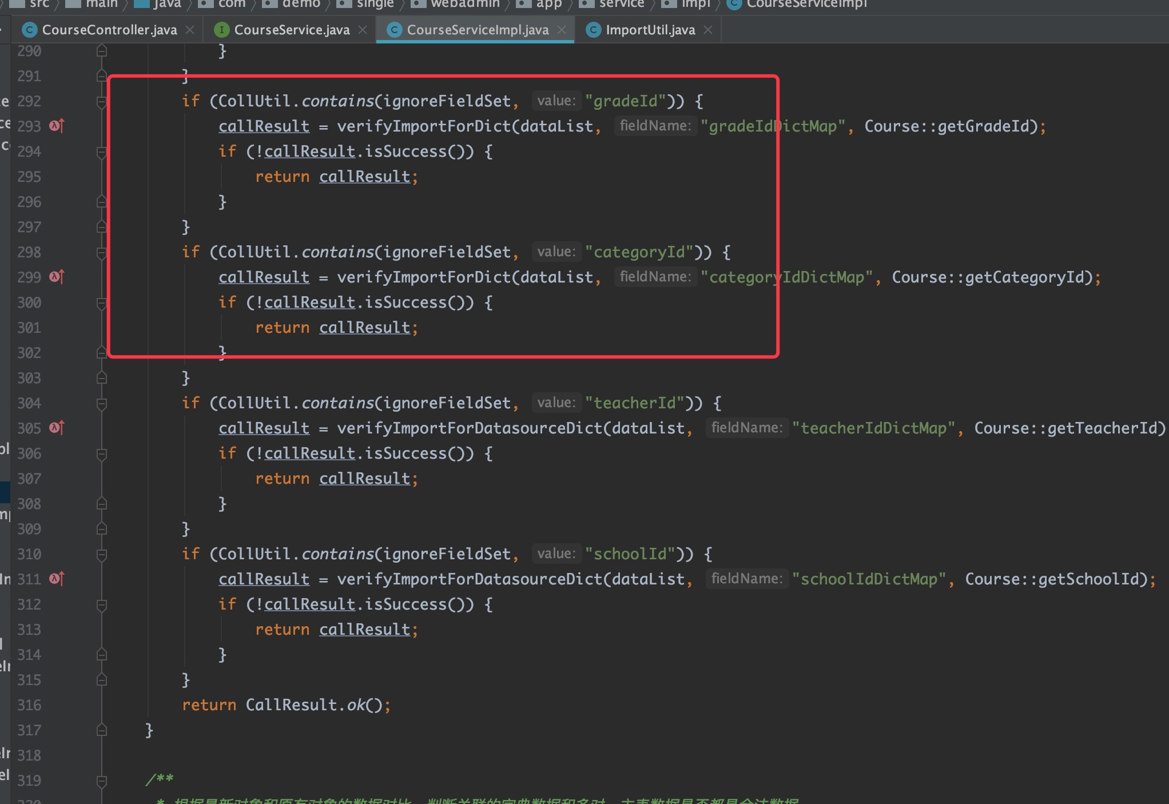The width and height of the screenshot is (1169, 804).
Task: Close the ImportUtil.java tab
Action: [x=708, y=30]
